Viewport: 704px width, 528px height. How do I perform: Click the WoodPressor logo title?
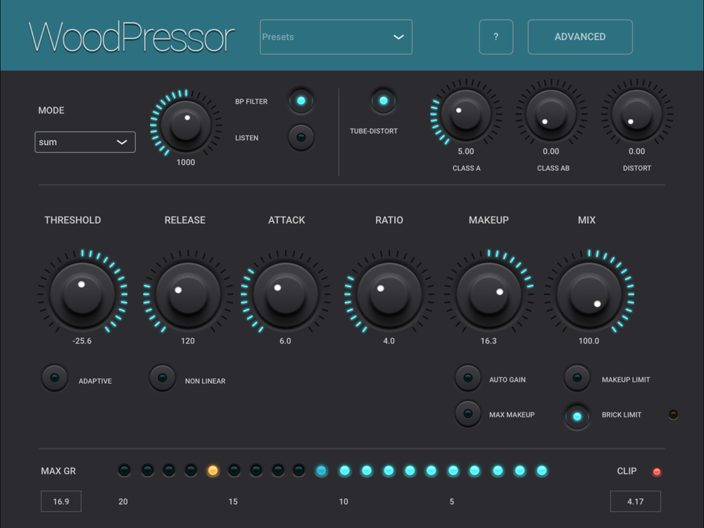click(132, 37)
